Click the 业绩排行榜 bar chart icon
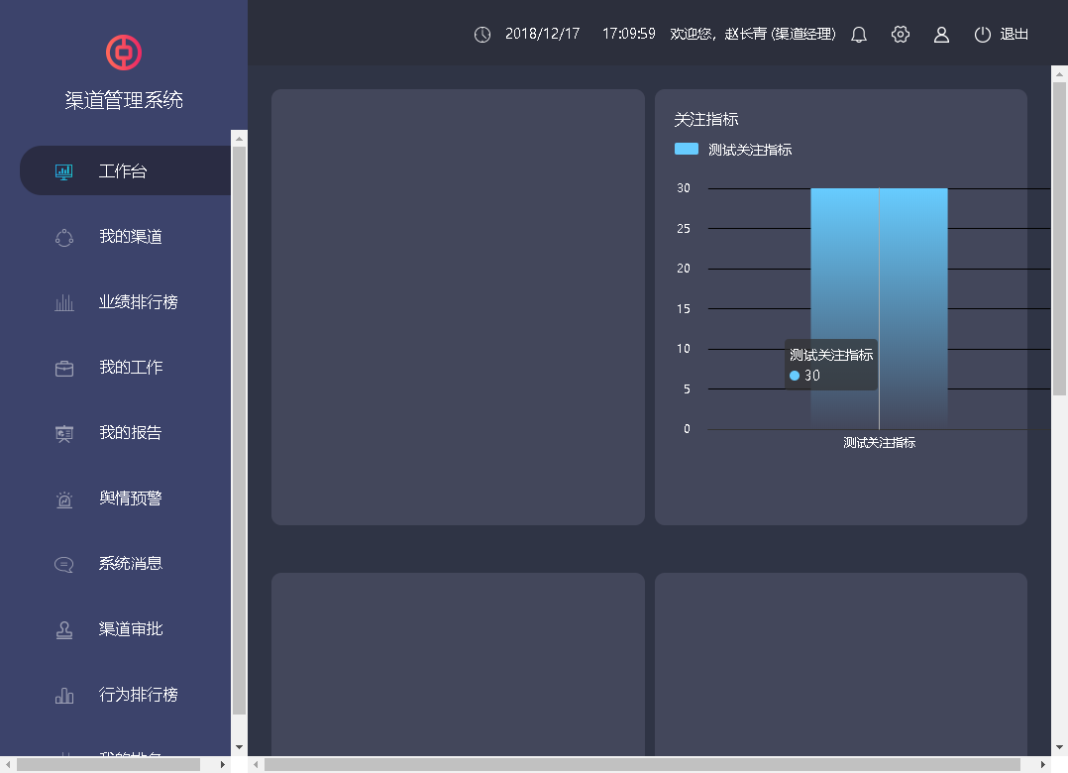This screenshot has width=1068, height=773. (x=64, y=302)
